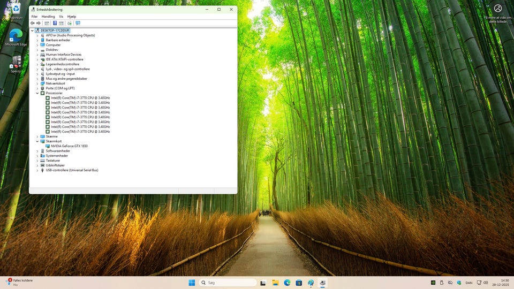The height and width of the screenshot is (289, 514).
Task: Click the port icon beside Porte (COM og LPT)
Action: [x=42, y=88]
